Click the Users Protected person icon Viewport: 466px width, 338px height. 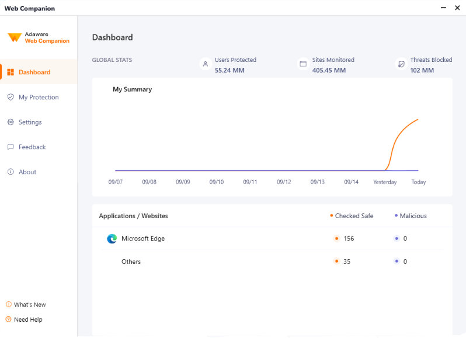point(205,64)
